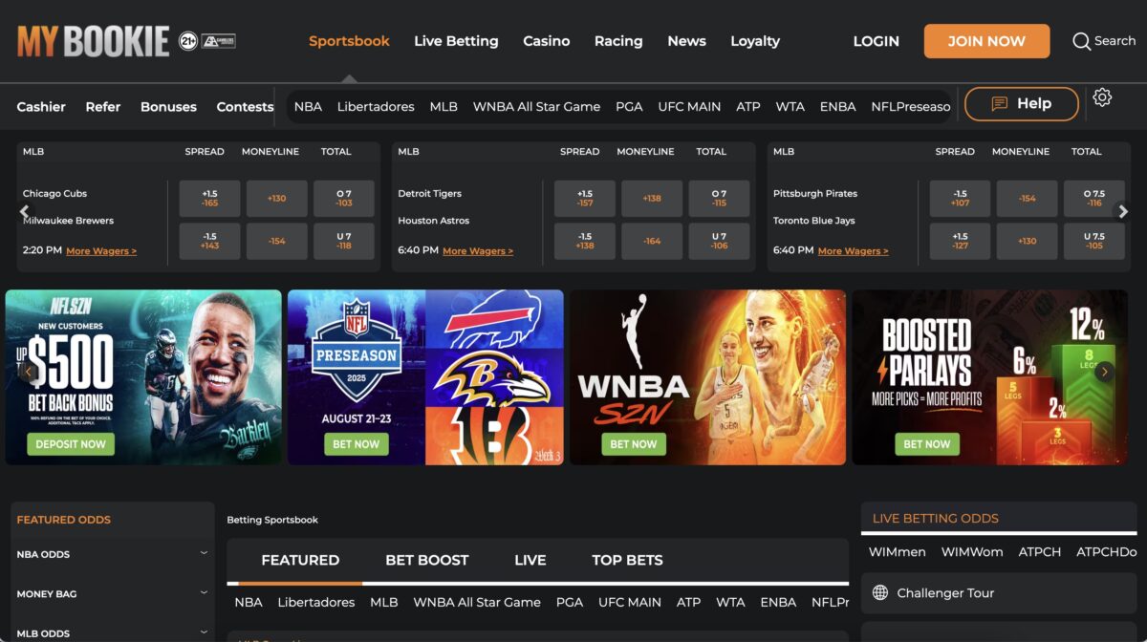Select ATPCH in live betting odds

click(x=1039, y=552)
